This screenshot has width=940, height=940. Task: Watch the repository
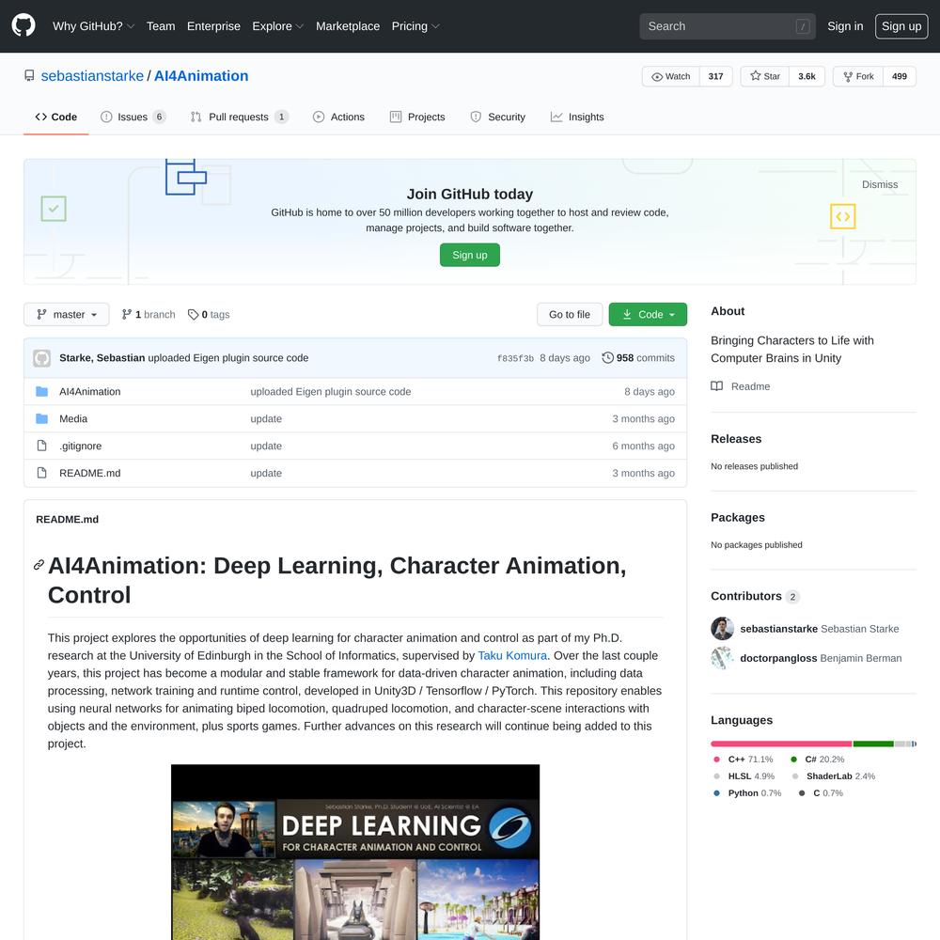tap(671, 76)
